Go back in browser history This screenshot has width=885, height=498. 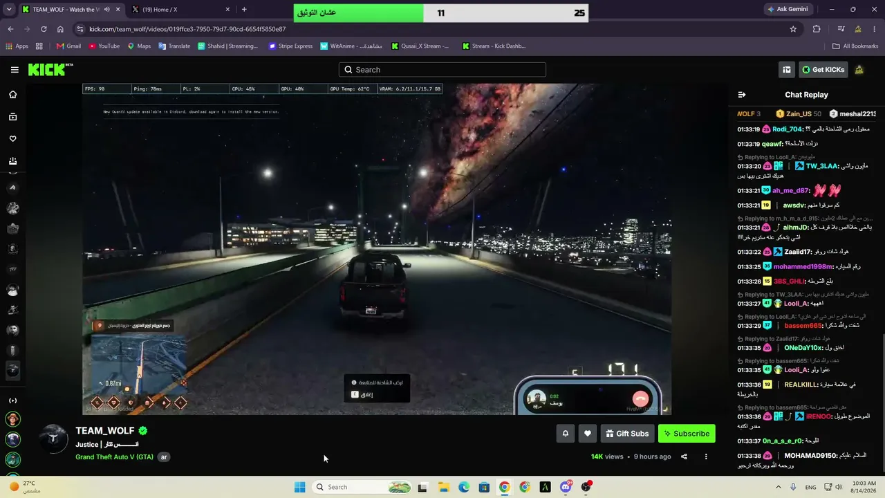click(x=10, y=29)
